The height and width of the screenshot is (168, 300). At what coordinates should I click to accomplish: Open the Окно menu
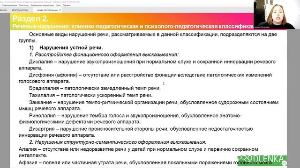coord(58,5)
